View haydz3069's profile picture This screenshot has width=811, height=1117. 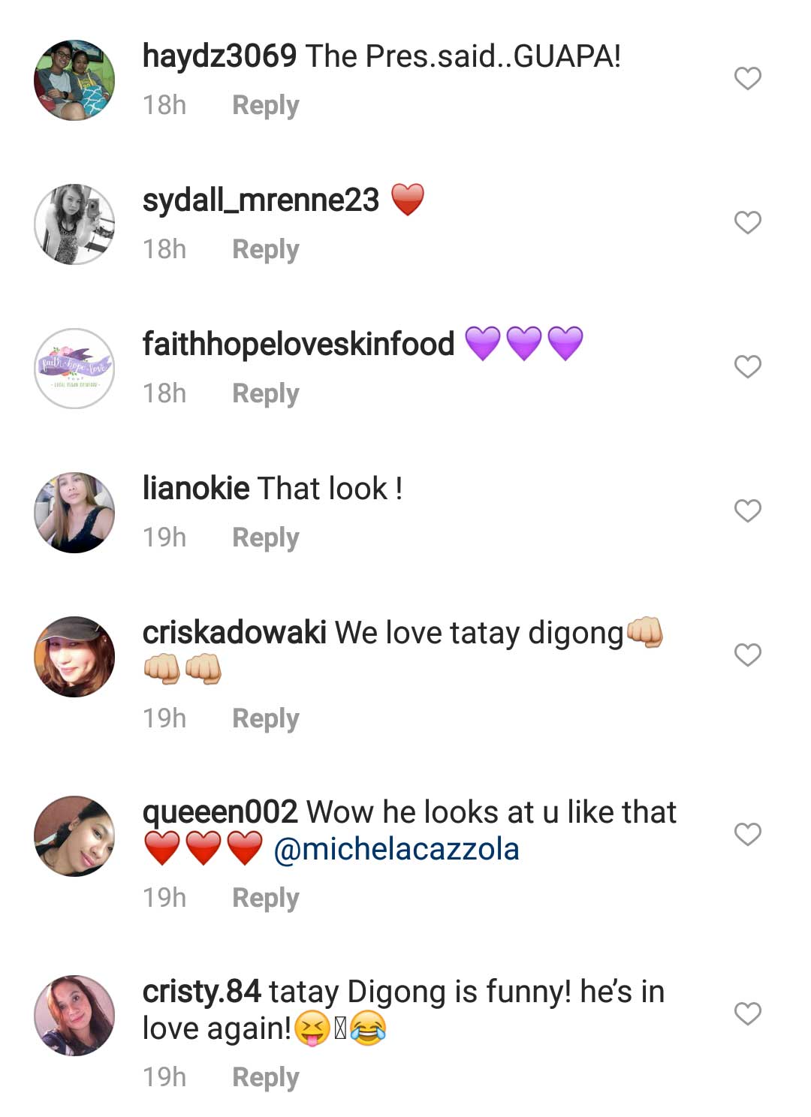point(74,80)
